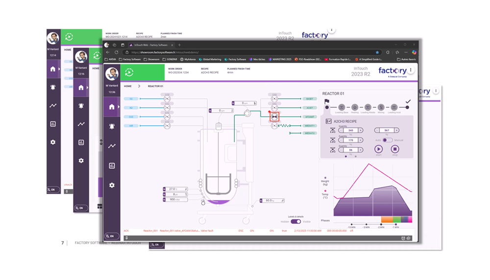Image resolution: width=490 pixels, height=280 pixels.
Task: Select the -1 MIN timeline marker
Action: [395, 224]
